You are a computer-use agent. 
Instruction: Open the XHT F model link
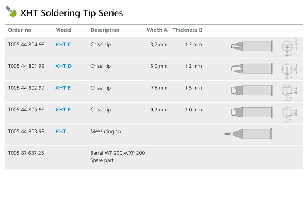point(63,110)
